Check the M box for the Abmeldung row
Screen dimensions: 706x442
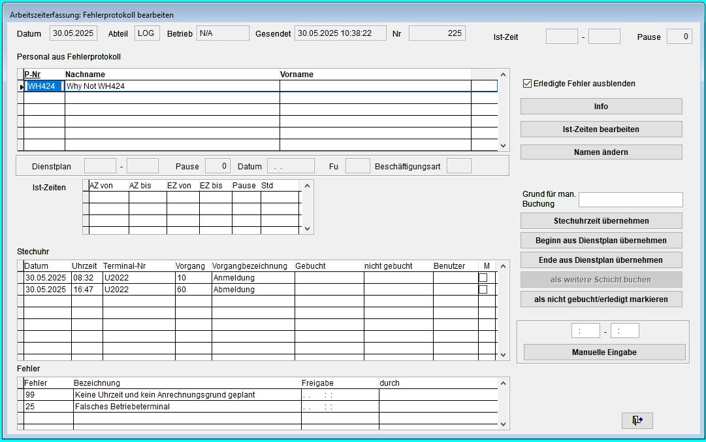click(x=483, y=289)
